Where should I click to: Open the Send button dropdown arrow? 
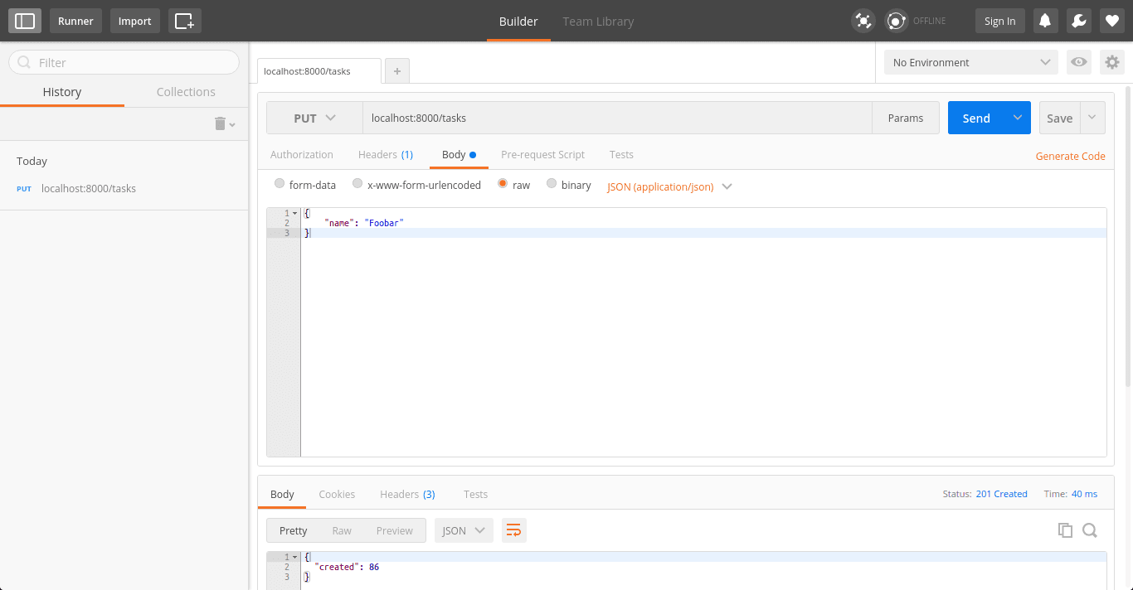pyautogui.click(x=1018, y=118)
